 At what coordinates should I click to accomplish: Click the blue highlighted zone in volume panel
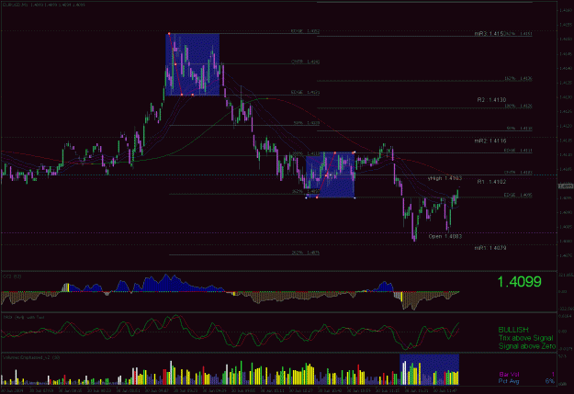coord(430,369)
